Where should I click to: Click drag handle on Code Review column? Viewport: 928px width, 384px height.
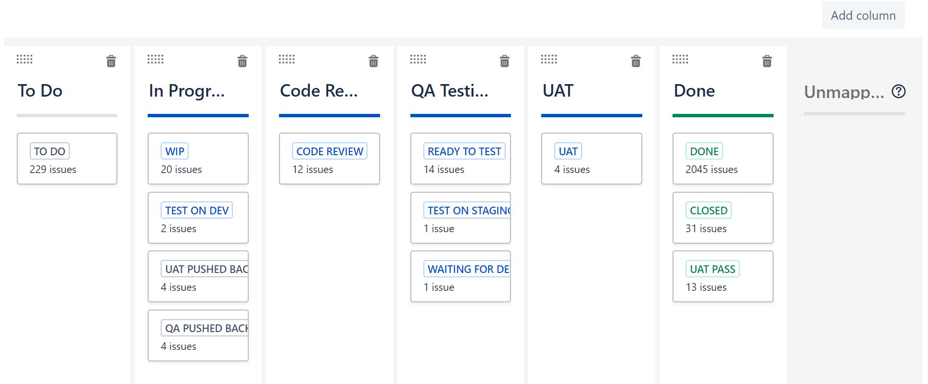287,59
